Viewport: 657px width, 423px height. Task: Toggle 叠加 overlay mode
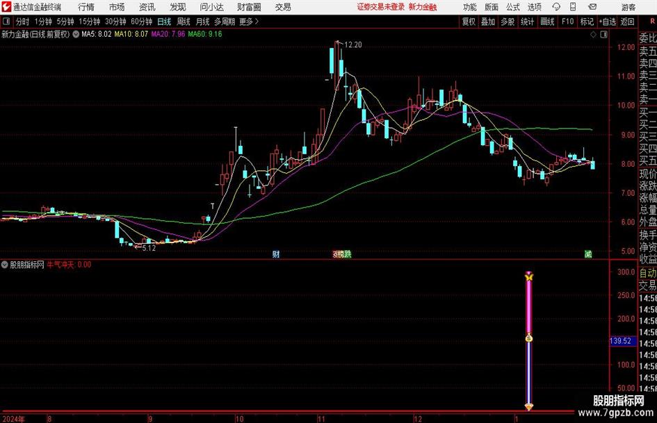point(488,22)
